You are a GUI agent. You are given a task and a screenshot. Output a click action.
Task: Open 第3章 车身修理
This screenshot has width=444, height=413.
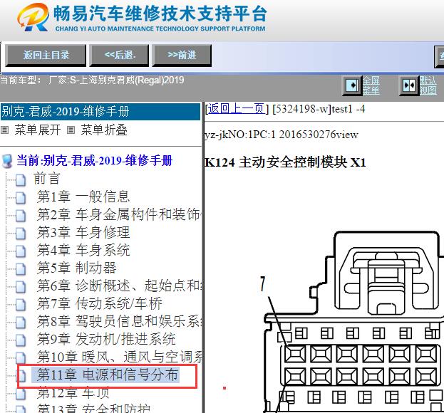[x=83, y=233]
